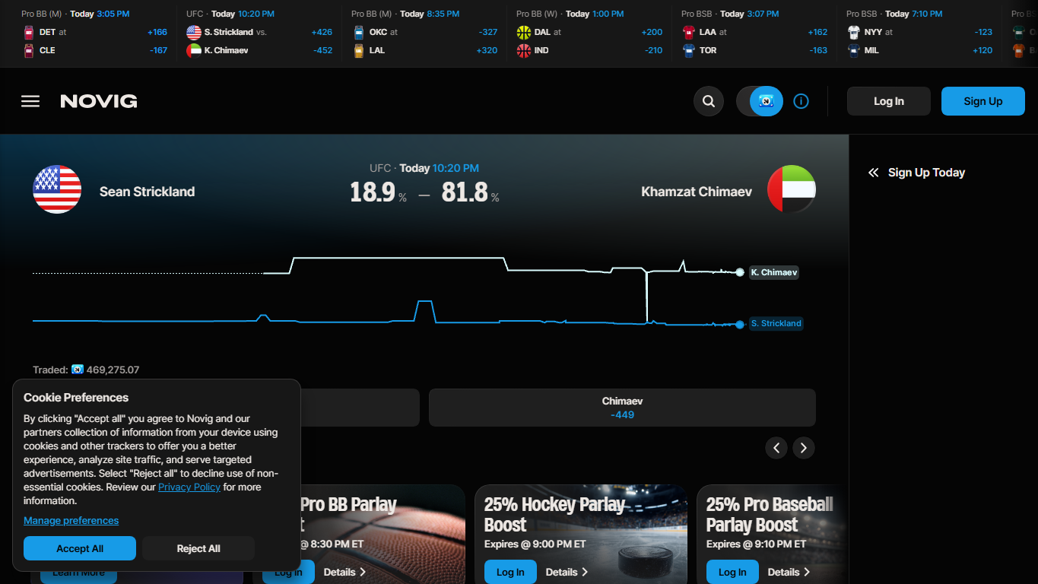Click the DAL basketball icon

[x=524, y=32]
